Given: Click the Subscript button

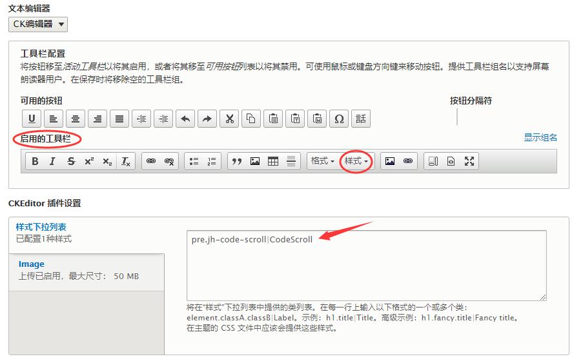Looking at the screenshot, I should 107,161.
